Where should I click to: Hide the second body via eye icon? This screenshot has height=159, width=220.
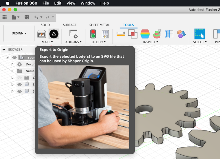pos(20,91)
